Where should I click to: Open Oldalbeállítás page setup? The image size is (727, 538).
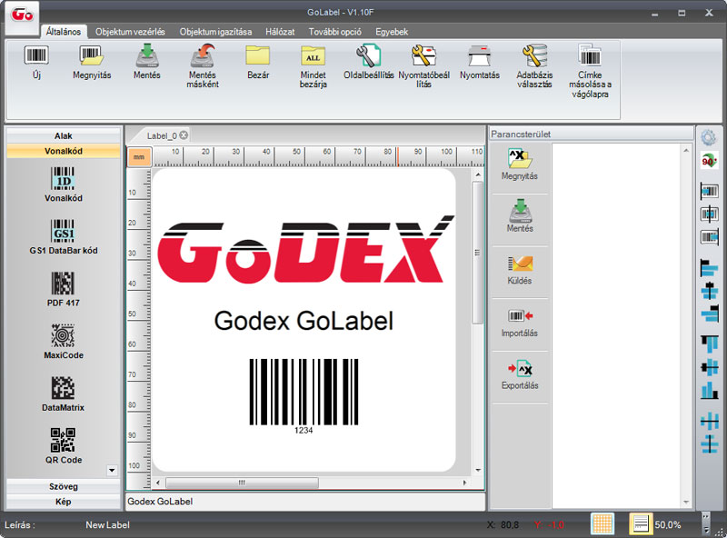(369, 55)
